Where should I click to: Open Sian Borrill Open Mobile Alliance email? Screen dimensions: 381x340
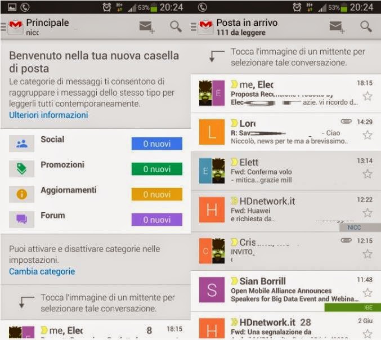(286, 290)
